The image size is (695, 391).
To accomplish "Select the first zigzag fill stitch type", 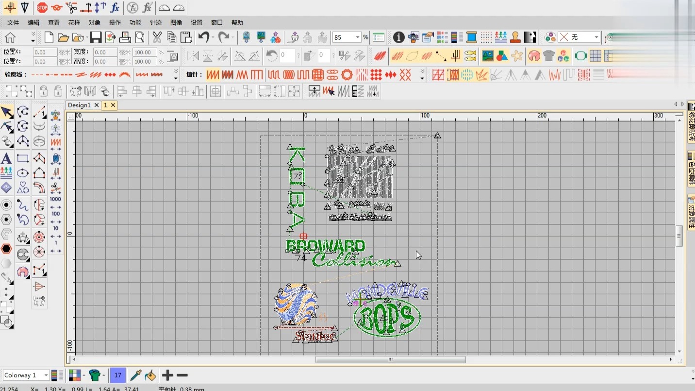I will tap(213, 75).
